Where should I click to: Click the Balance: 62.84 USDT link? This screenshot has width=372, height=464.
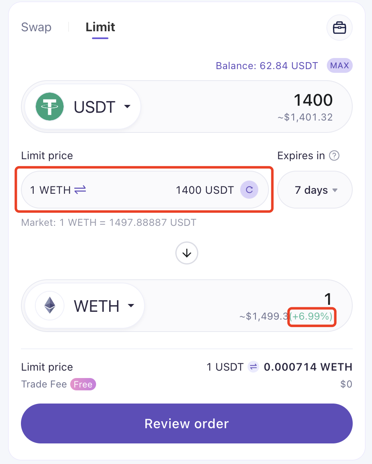click(267, 66)
